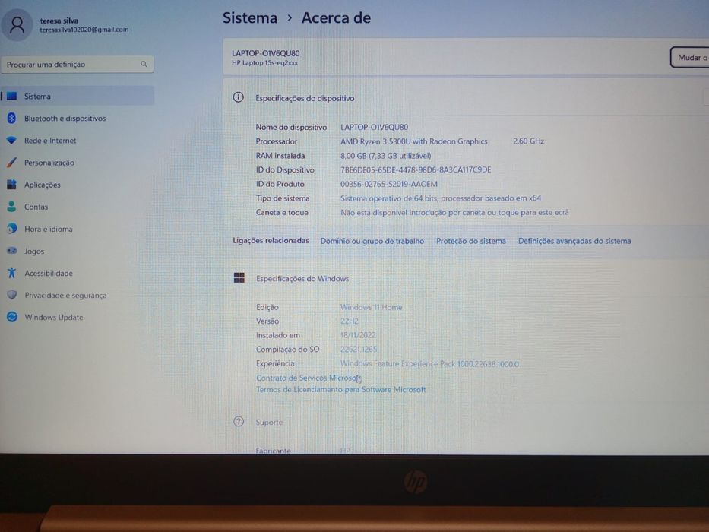Click the Personalização paintbrush icon
Viewport: 709px width, 532px height.
click(11, 163)
